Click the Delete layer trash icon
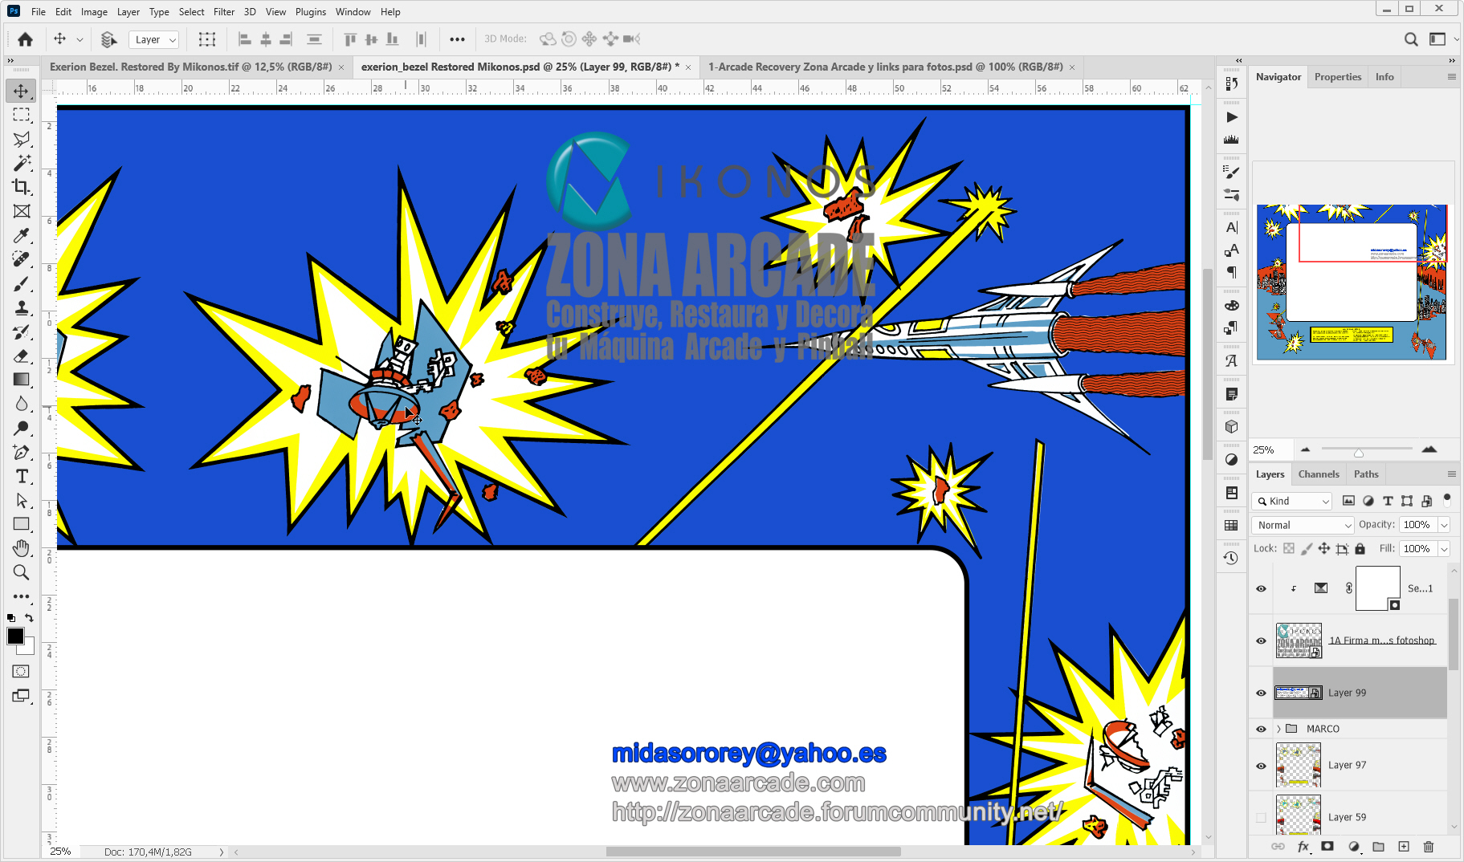Screen dimensions: 1464x862 [1428, 846]
